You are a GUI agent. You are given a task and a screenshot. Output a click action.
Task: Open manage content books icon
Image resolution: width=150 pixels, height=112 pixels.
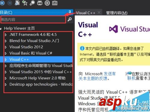pos(55,3)
